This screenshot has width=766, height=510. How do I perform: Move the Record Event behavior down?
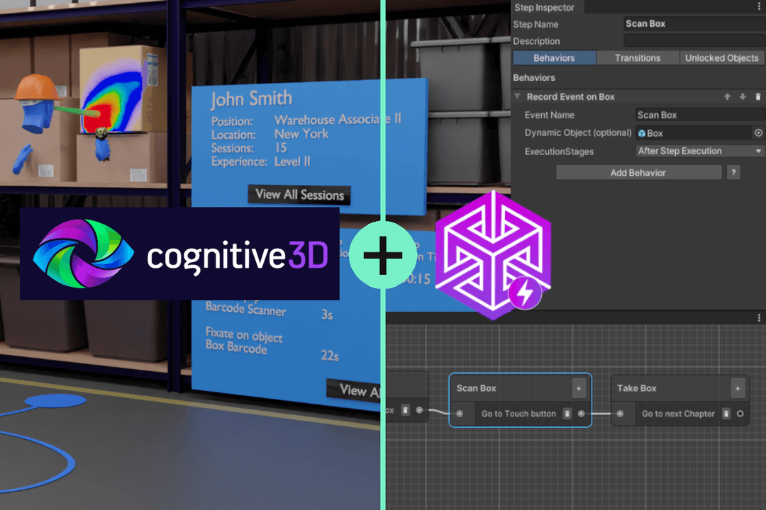(743, 96)
